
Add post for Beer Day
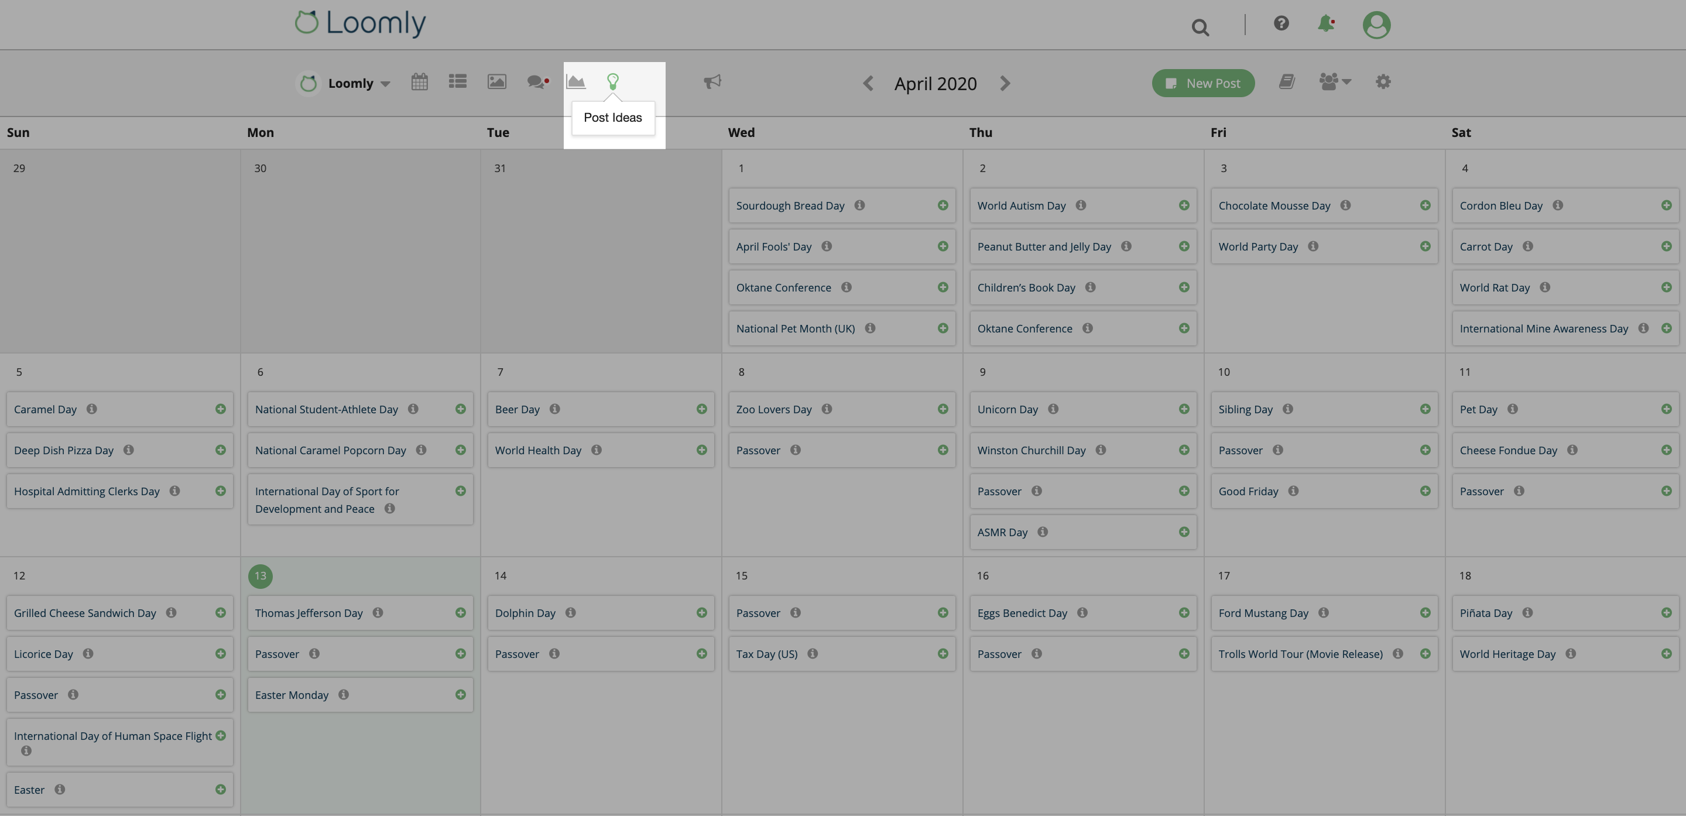[702, 409]
